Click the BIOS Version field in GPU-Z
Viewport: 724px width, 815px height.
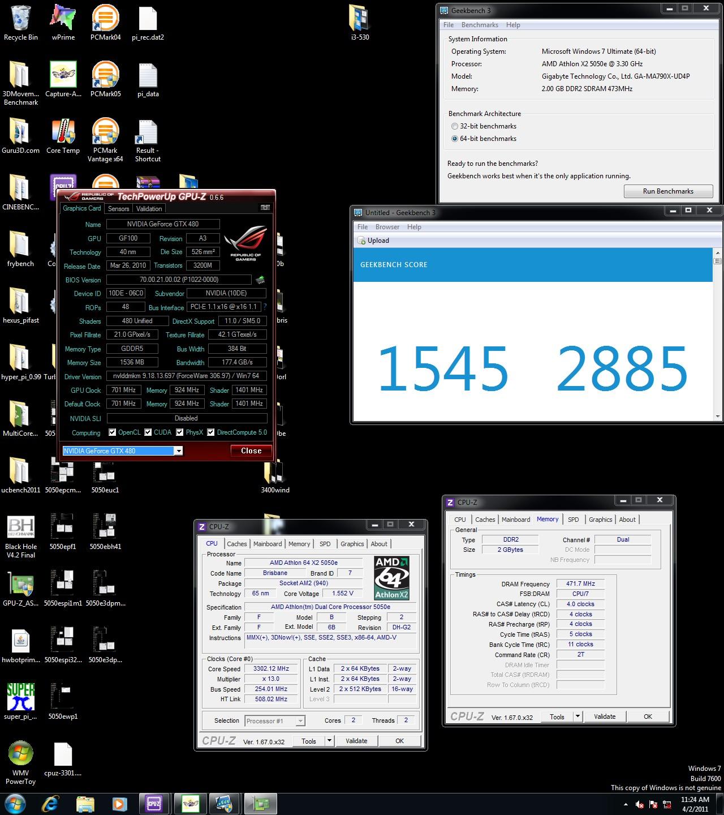click(179, 280)
